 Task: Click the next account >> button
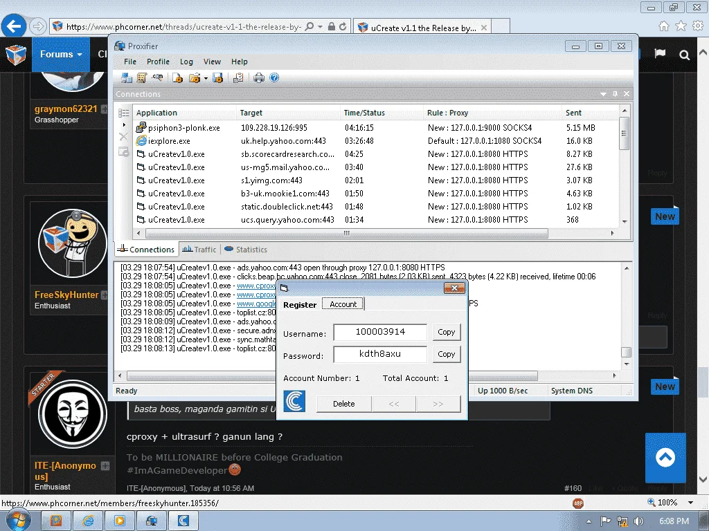coord(438,404)
